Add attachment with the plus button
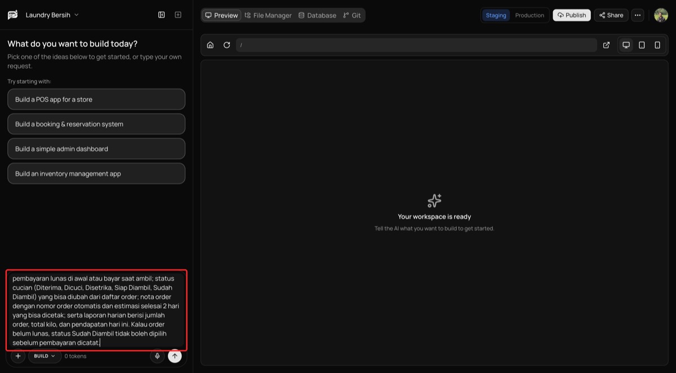This screenshot has height=373, width=676. point(18,356)
